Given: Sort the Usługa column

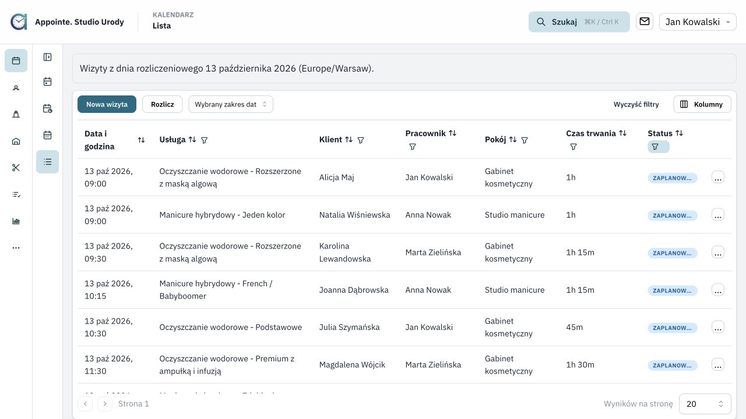Looking at the screenshot, I should coord(192,140).
